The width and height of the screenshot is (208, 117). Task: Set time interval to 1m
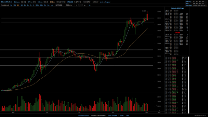52,5
